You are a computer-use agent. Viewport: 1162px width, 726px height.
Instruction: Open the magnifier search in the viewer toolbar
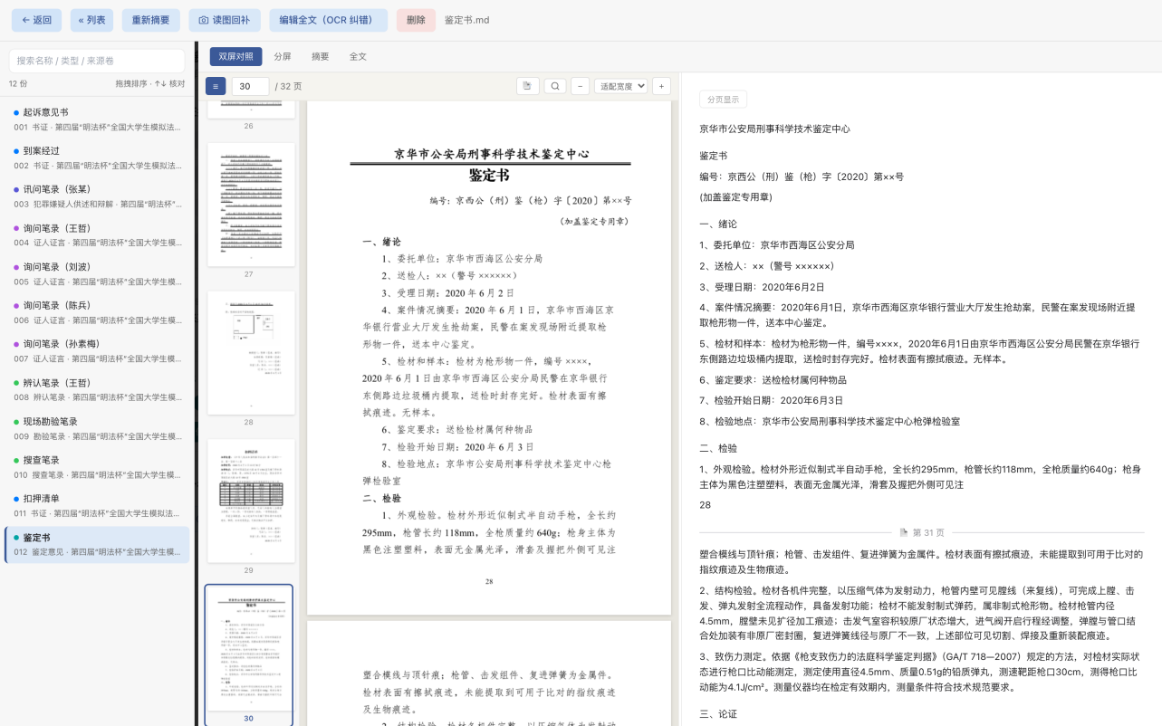(x=555, y=86)
